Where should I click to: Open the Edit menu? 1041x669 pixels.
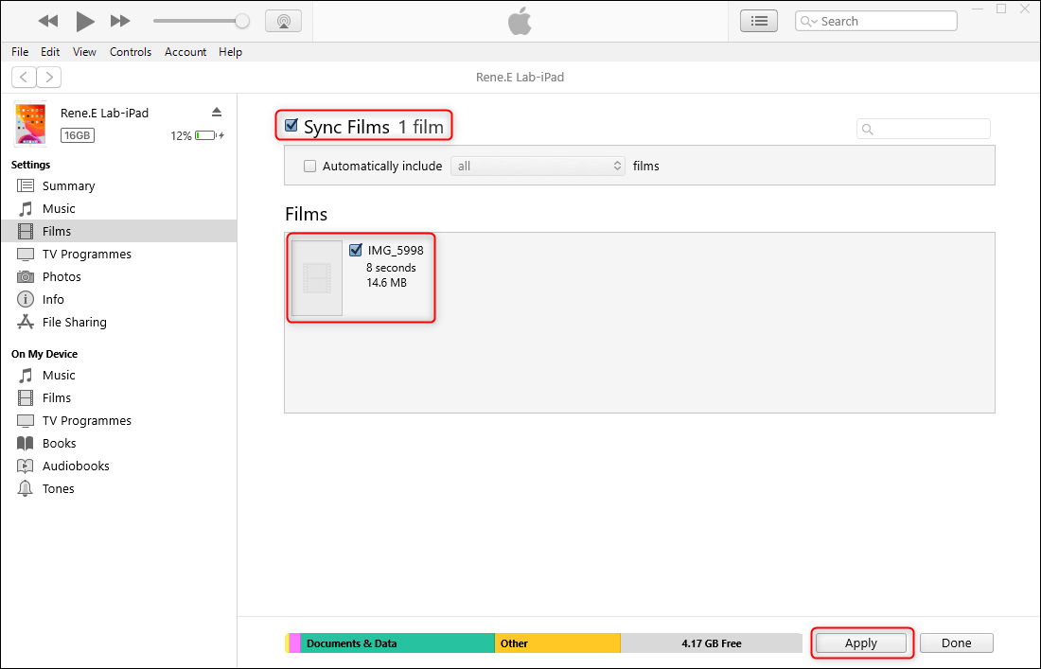(50, 52)
